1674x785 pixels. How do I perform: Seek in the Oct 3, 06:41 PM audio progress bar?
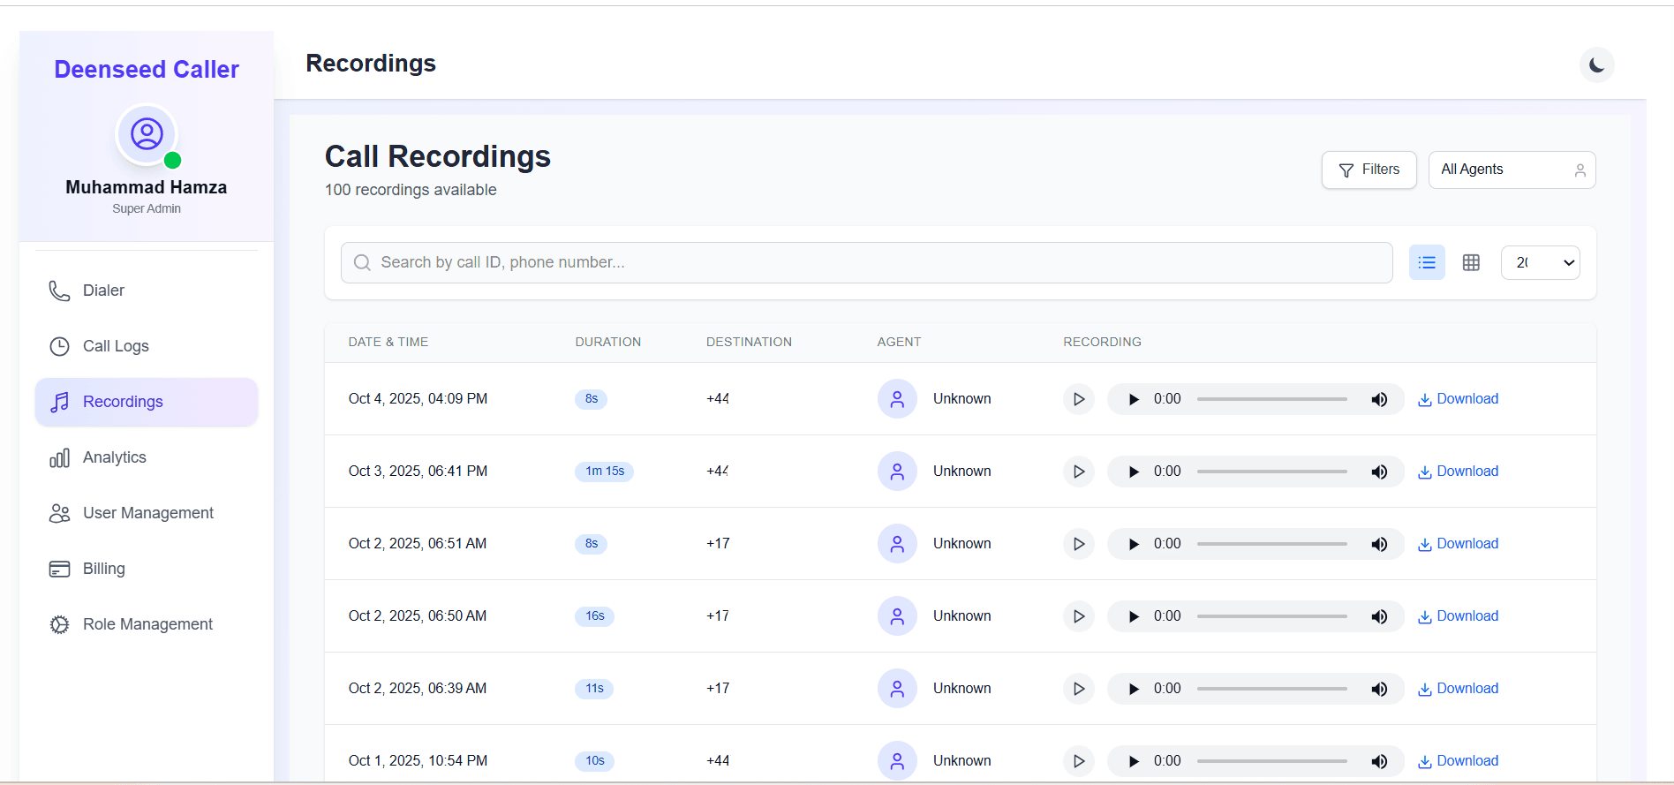(1272, 472)
